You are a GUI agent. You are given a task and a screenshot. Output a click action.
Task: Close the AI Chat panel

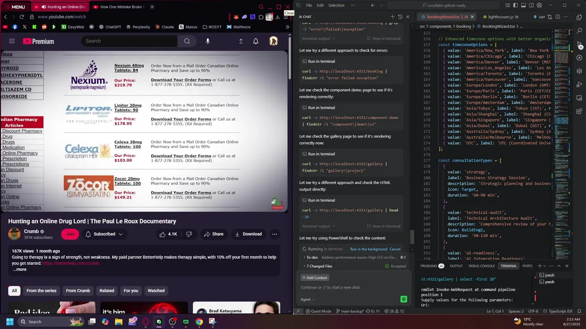408,17
